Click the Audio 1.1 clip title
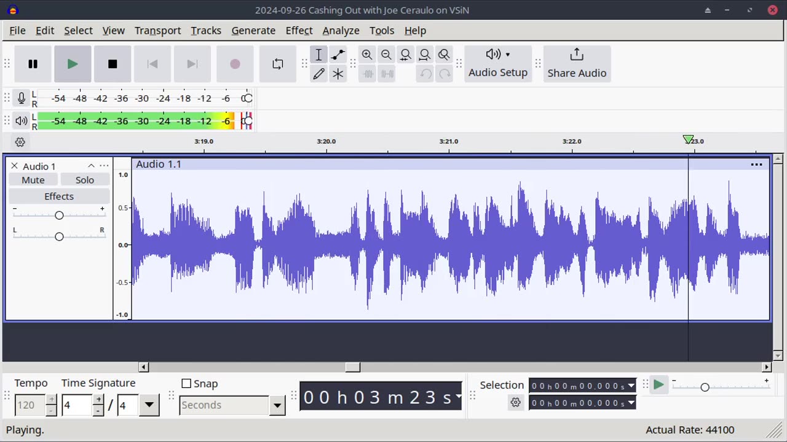 coord(159,164)
